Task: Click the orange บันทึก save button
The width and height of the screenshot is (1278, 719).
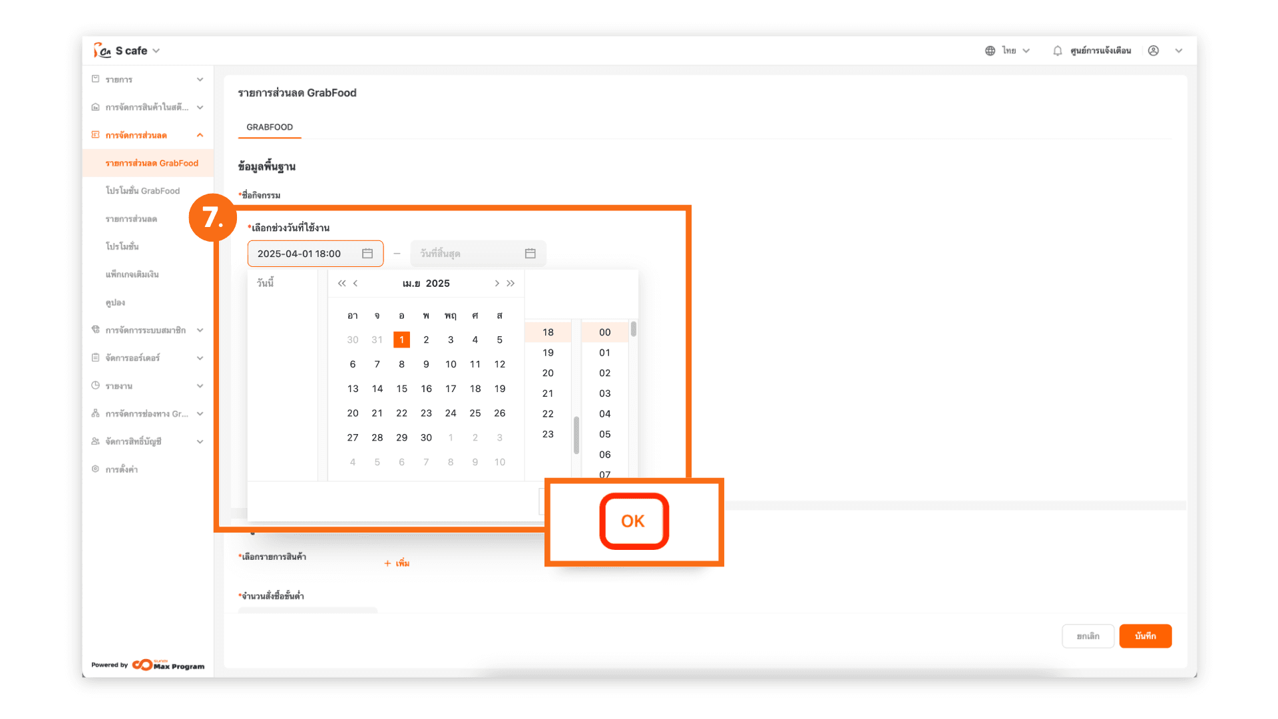Action: [1145, 636]
